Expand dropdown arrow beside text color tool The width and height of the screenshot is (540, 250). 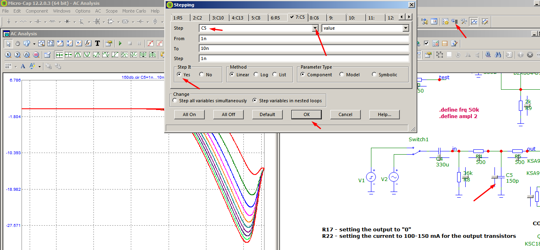tap(39, 67)
